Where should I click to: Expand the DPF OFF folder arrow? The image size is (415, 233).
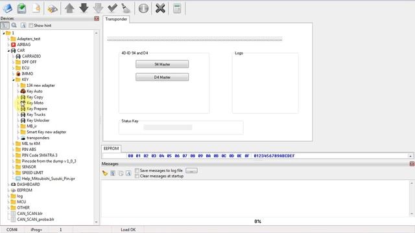tap(13, 62)
